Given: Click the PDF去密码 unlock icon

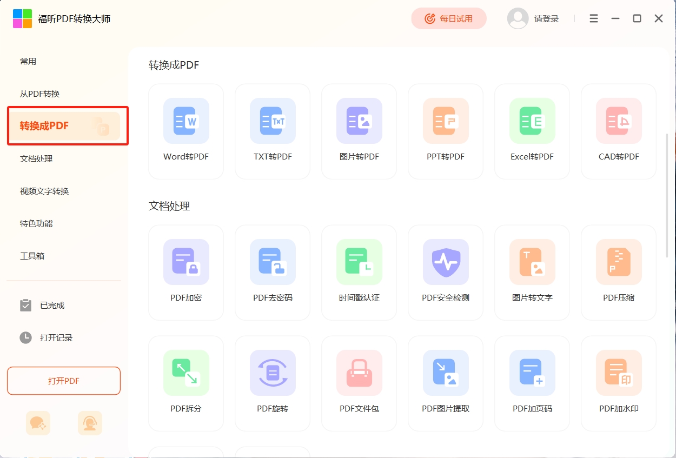Looking at the screenshot, I should (273, 262).
